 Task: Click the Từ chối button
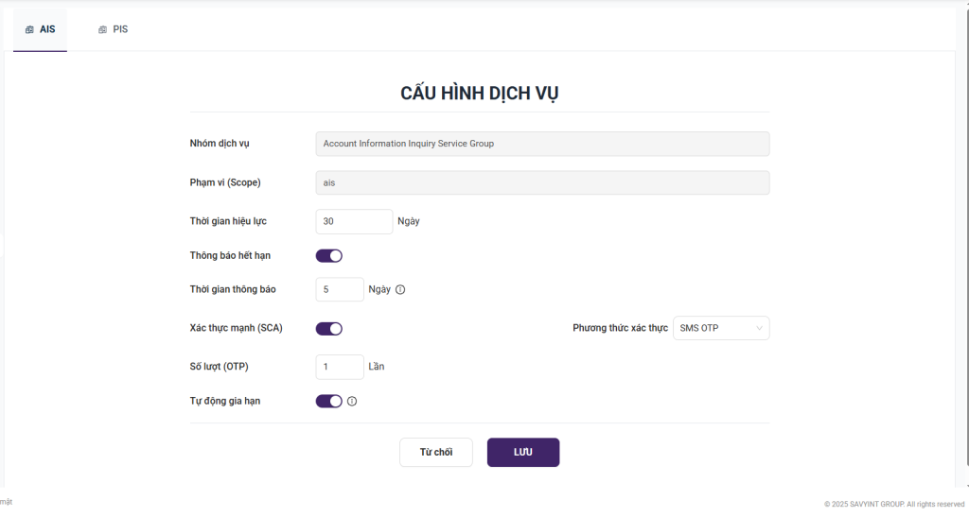click(435, 453)
